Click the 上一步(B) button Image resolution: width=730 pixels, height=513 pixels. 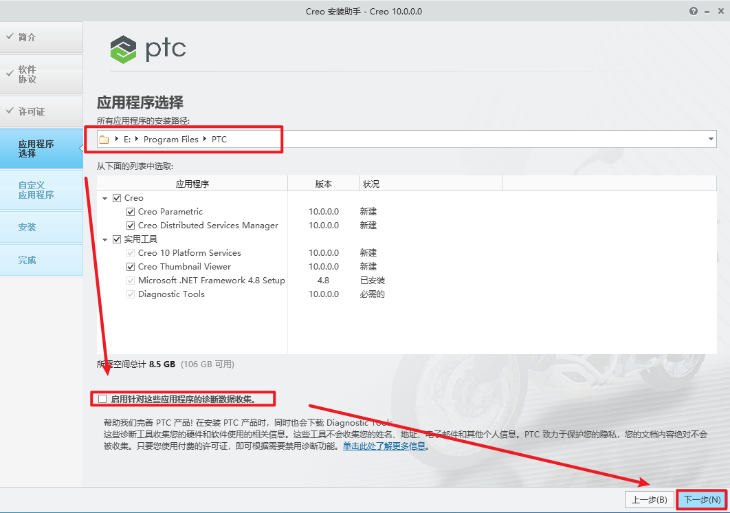(x=649, y=500)
